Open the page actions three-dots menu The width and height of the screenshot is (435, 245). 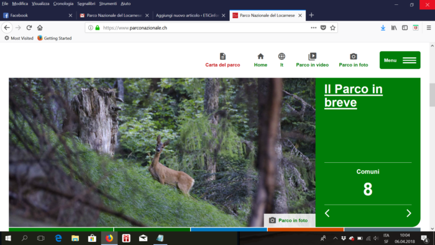pyautogui.click(x=313, y=27)
